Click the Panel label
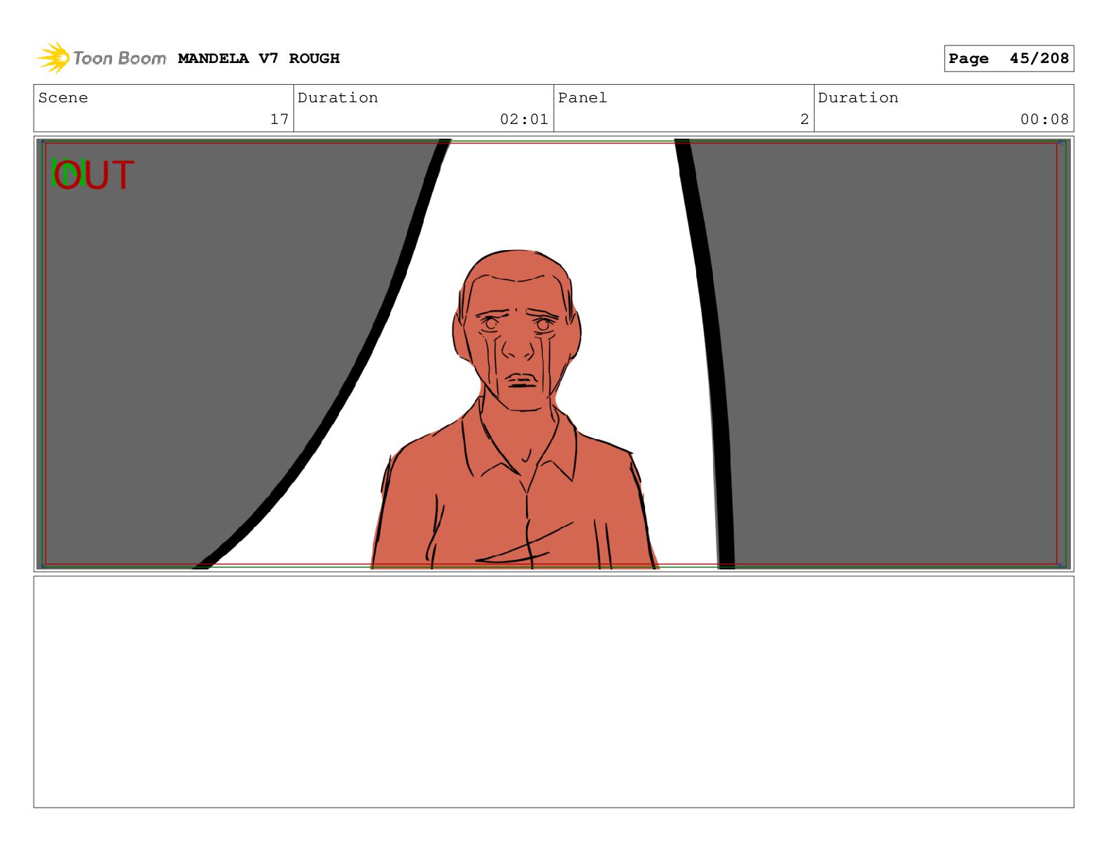1108x858 pixels. (x=582, y=98)
